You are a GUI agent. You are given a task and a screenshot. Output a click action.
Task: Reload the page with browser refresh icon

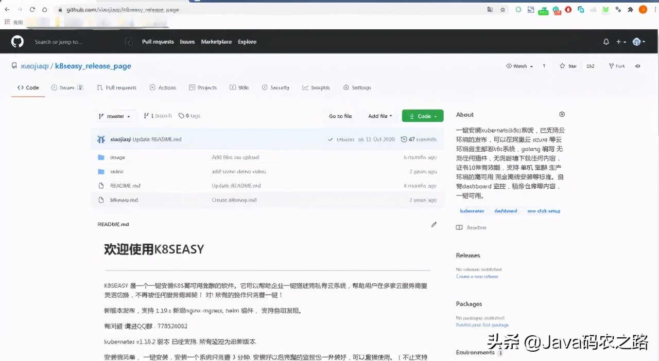(32, 9)
